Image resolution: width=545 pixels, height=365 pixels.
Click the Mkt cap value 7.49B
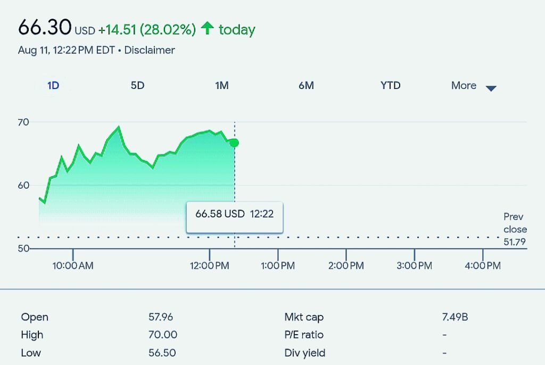point(455,317)
